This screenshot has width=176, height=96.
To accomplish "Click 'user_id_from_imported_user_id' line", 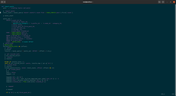I will tap(33, 79).
